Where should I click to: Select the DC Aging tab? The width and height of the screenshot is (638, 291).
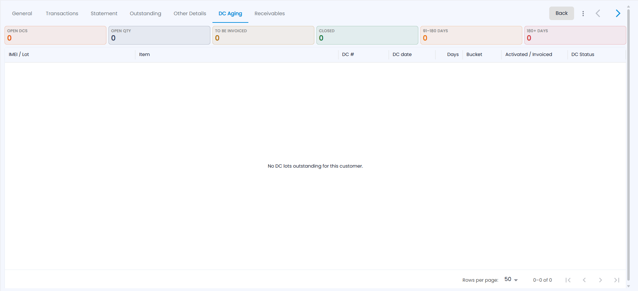point(230,13)
